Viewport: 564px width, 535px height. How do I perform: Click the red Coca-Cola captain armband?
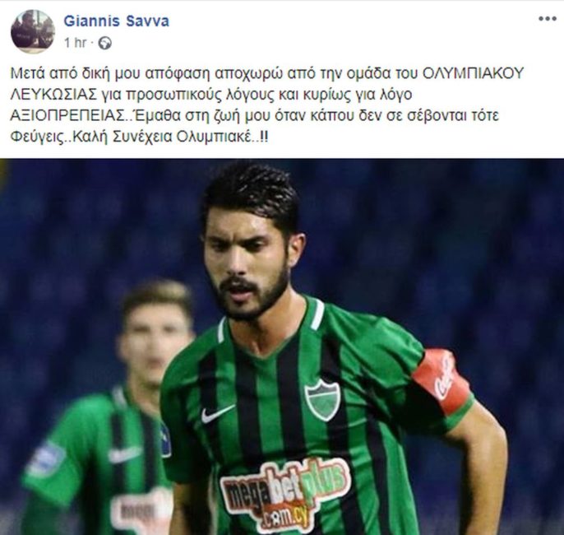(x=442, y=379)
